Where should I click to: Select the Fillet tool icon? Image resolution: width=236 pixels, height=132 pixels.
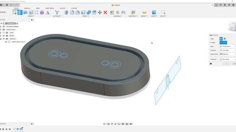coord(72,12)
